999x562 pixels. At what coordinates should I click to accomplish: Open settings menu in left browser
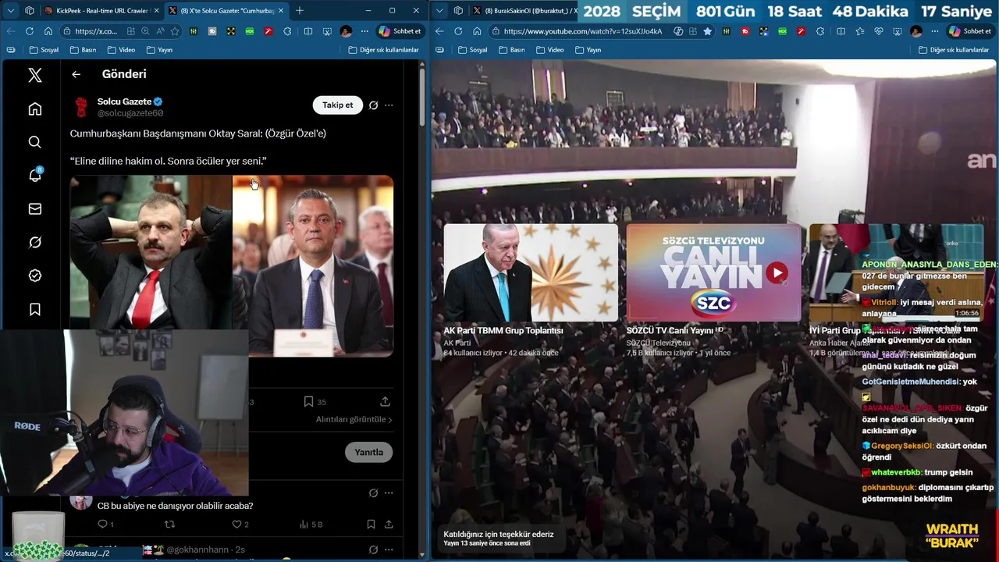(364, 31)
